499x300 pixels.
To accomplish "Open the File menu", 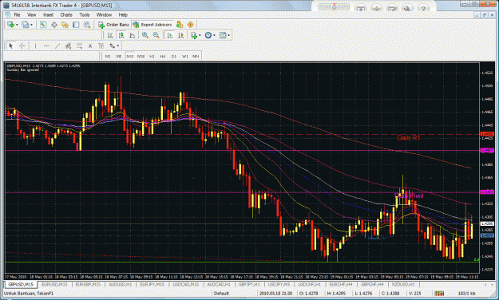I will click(x=17, y=15).
